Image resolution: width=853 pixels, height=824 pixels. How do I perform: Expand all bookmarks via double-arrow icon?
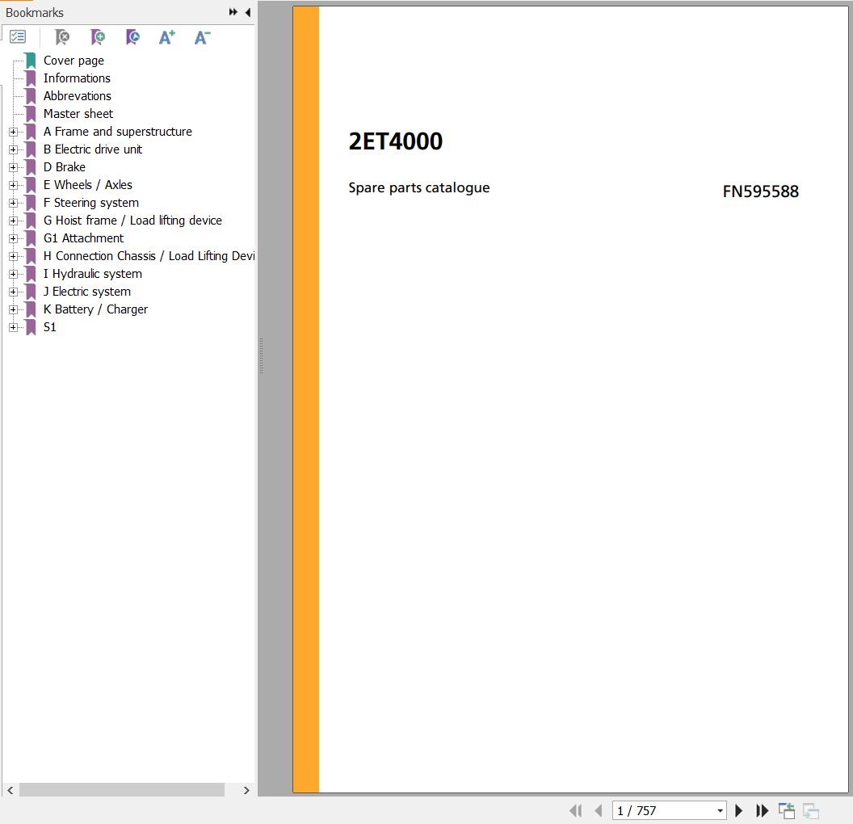click(x=233, y=12)
